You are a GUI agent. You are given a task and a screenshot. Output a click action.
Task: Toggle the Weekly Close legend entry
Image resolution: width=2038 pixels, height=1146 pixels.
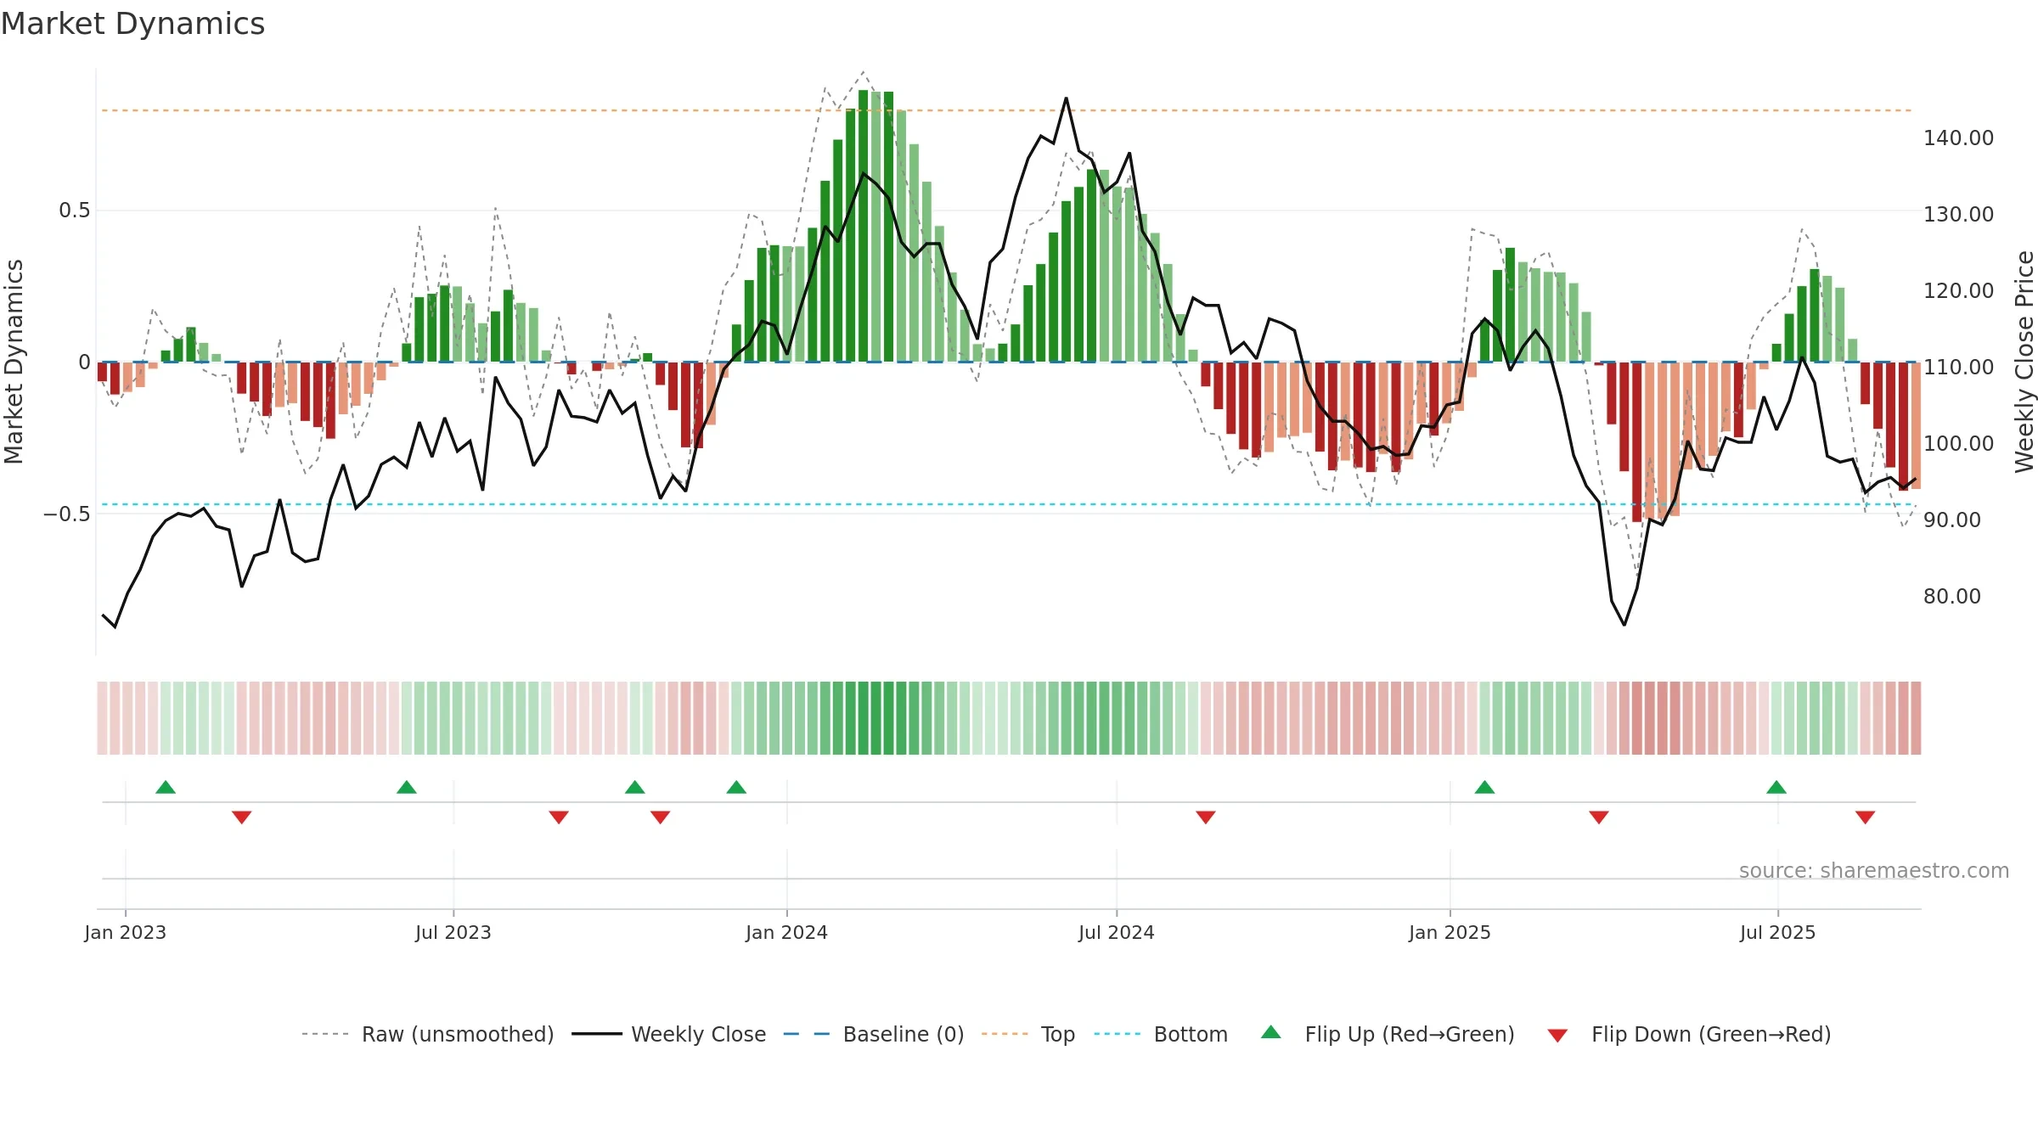(669, 1034)
